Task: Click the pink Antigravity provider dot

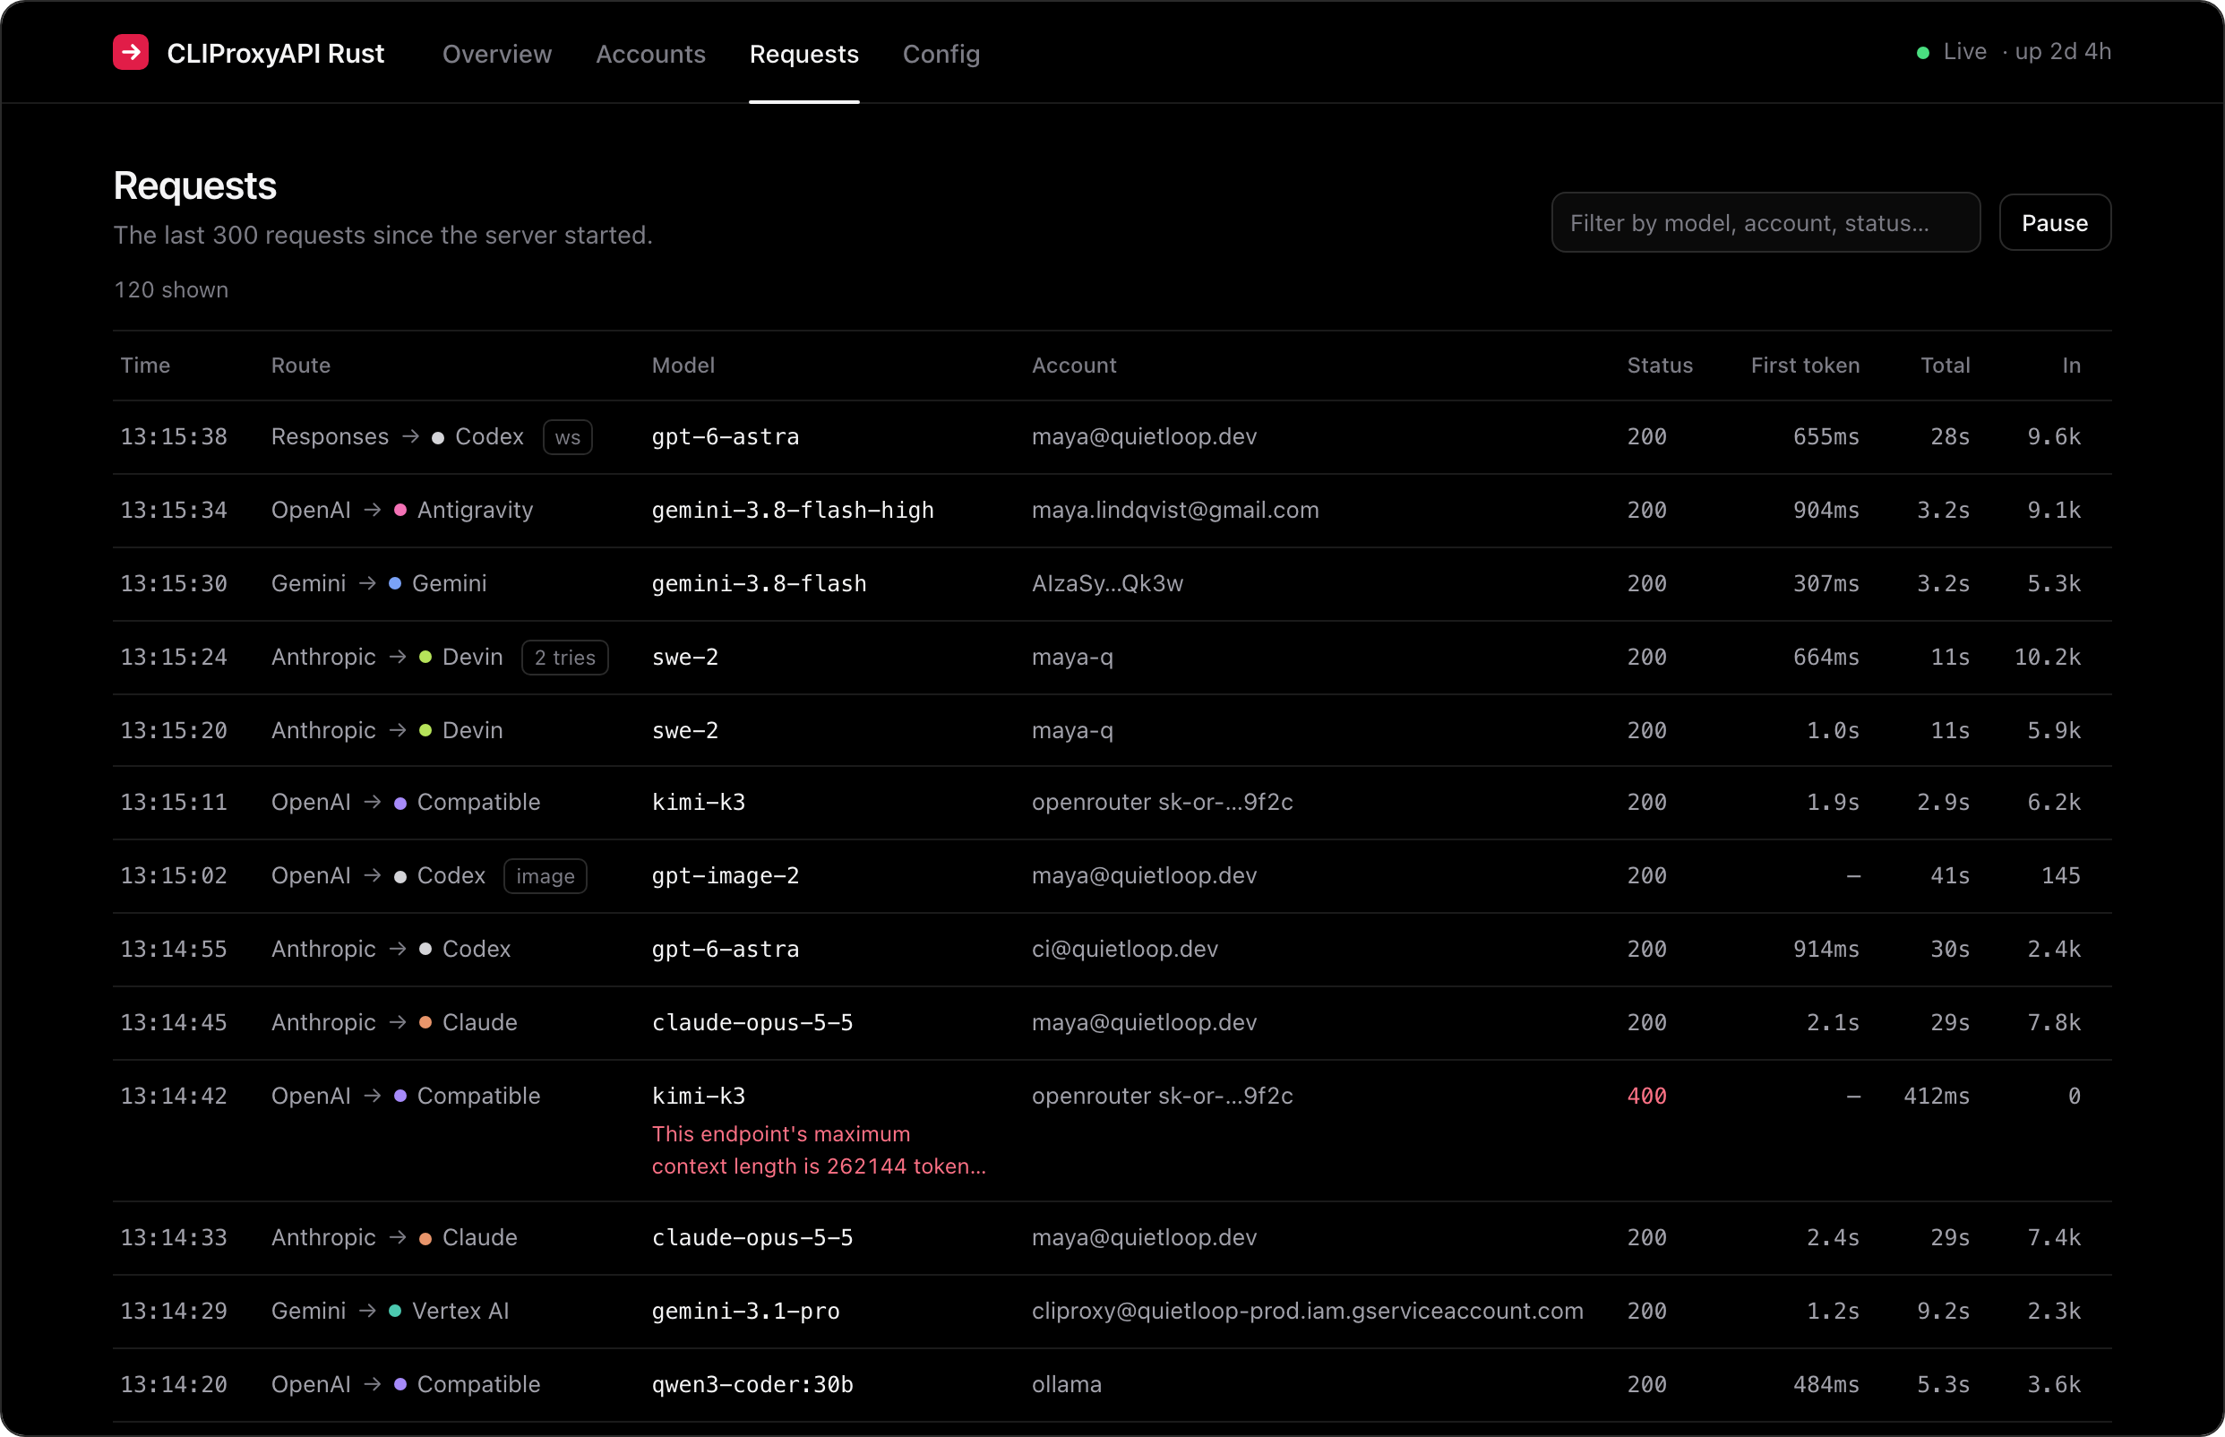Action: point(400,511)
